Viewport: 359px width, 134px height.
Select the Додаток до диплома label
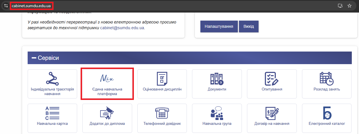(107, 124)
